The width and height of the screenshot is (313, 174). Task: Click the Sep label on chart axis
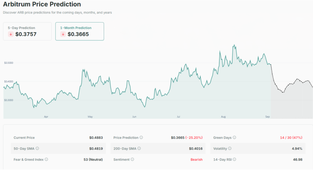[267, 117]
